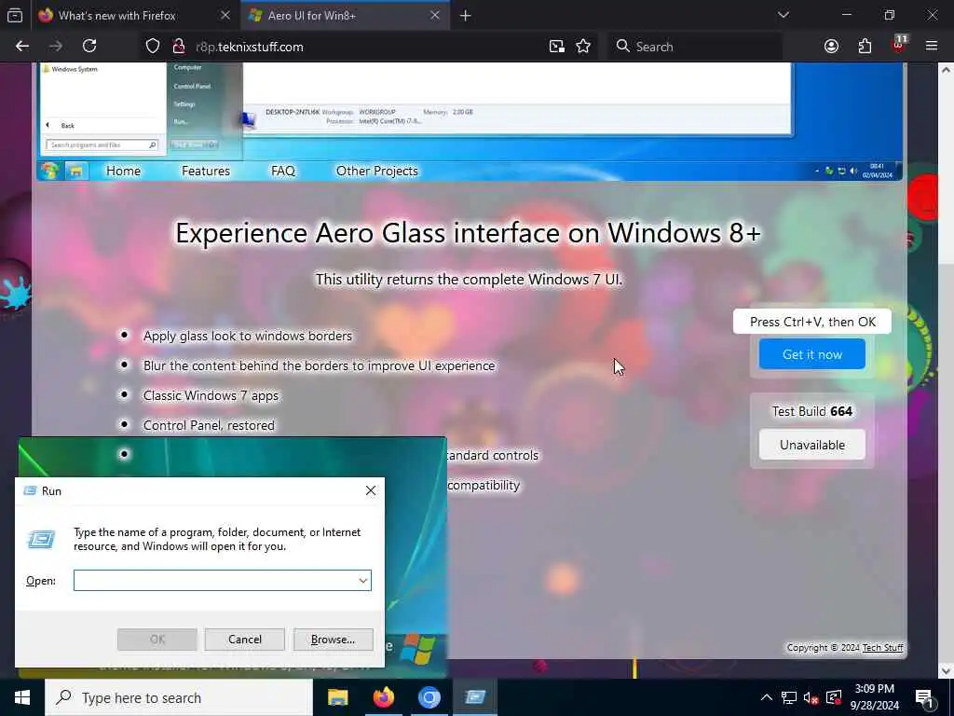Click the Press Ctrl+V, then OK tooltip
Screen dimensions: 954x716
(x=812, y=322)
